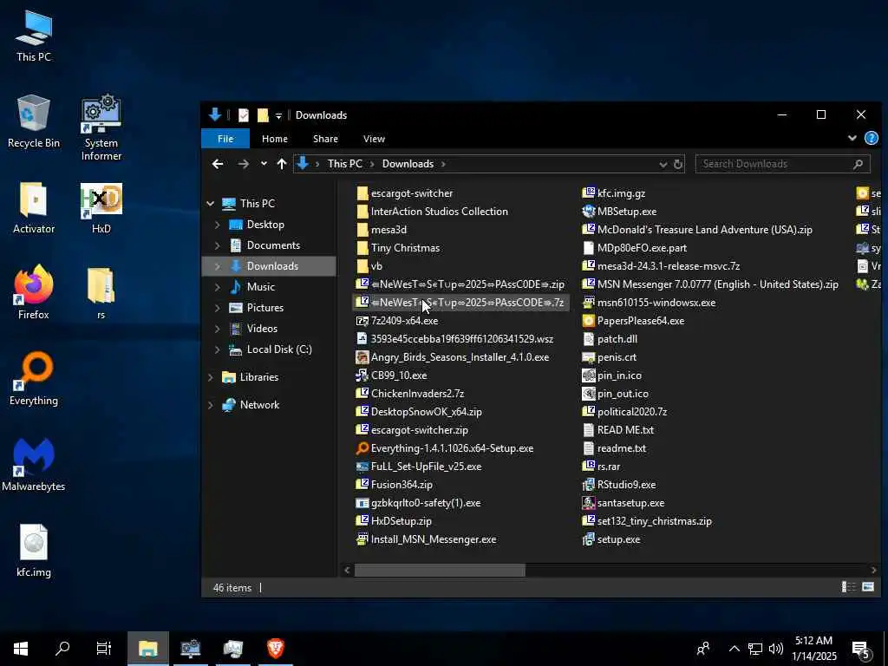Open the address bar history dropdown
The width and height of the screenshot is (888, 666).
pyautogui.click(x=663, y=164)
